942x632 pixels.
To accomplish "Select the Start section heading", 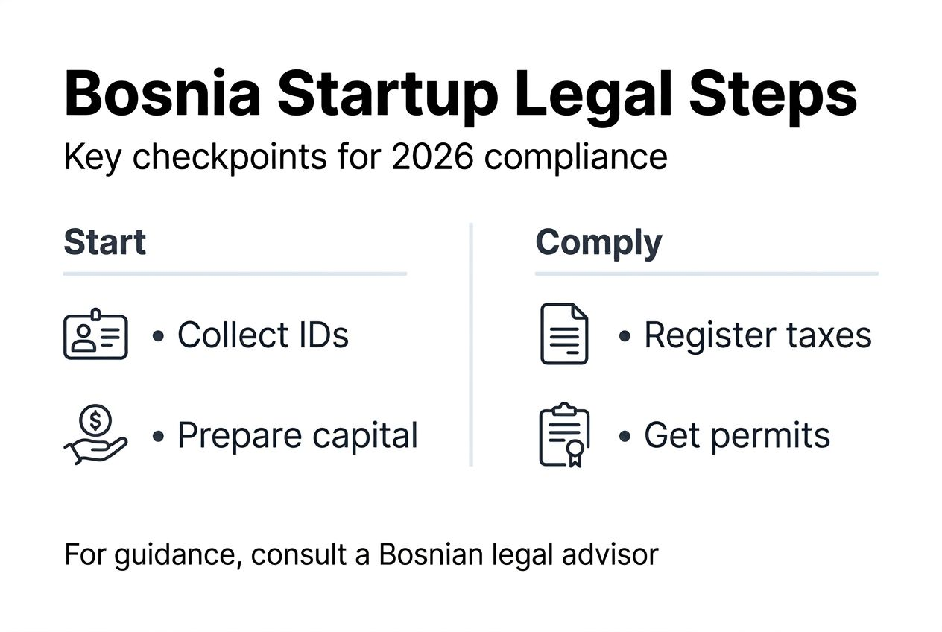I will pyautogui.click(x=105, y=243).
